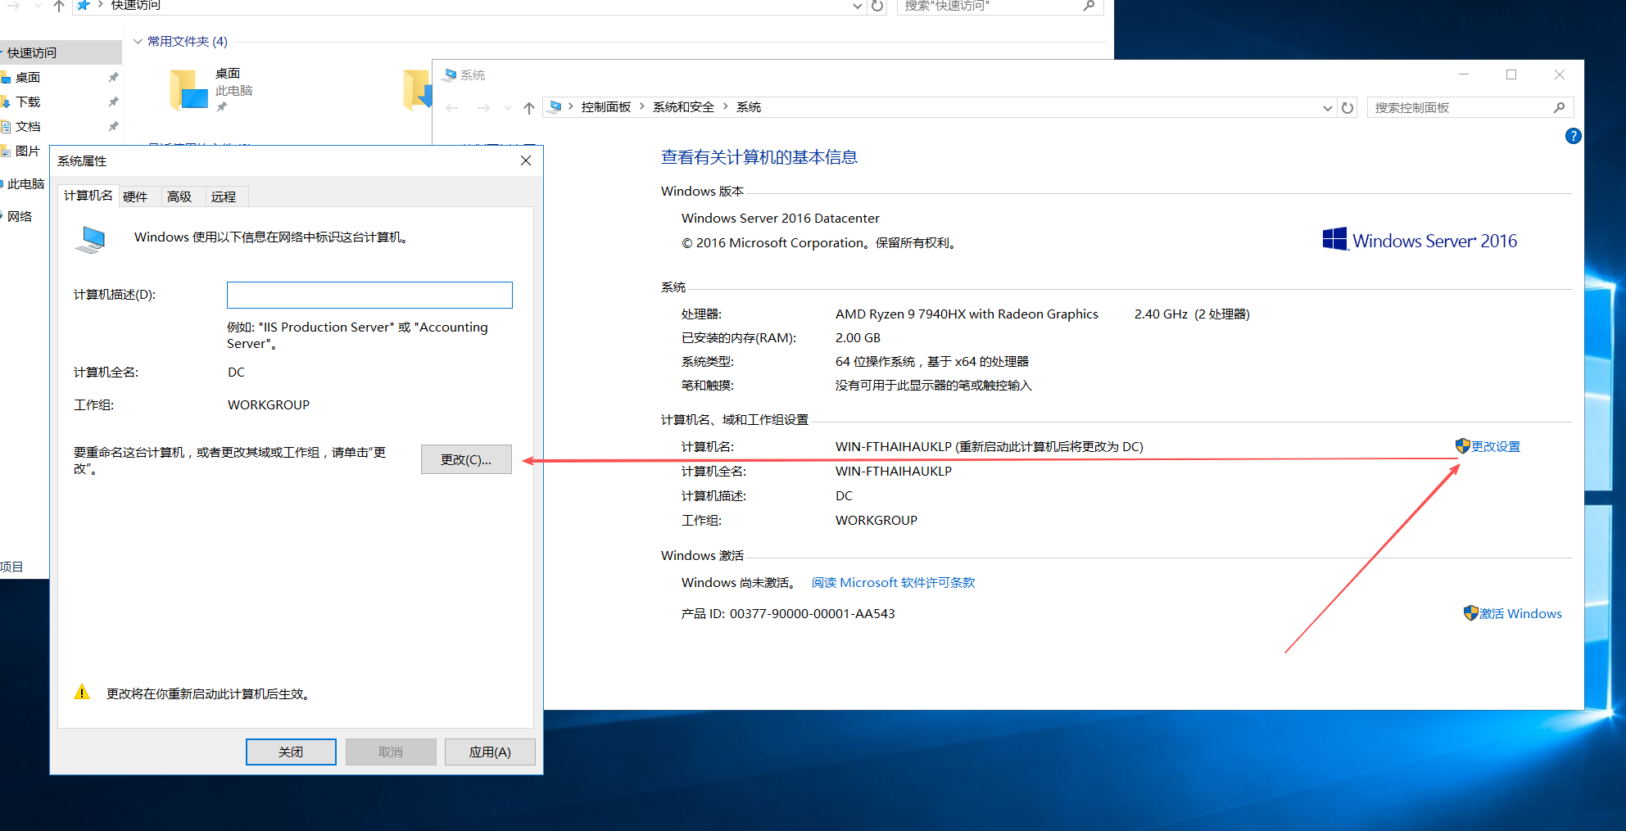Switch to the 硬件 tab
Image resolution: width=1626 pixels, height=831 pixels.
[135, 196]
